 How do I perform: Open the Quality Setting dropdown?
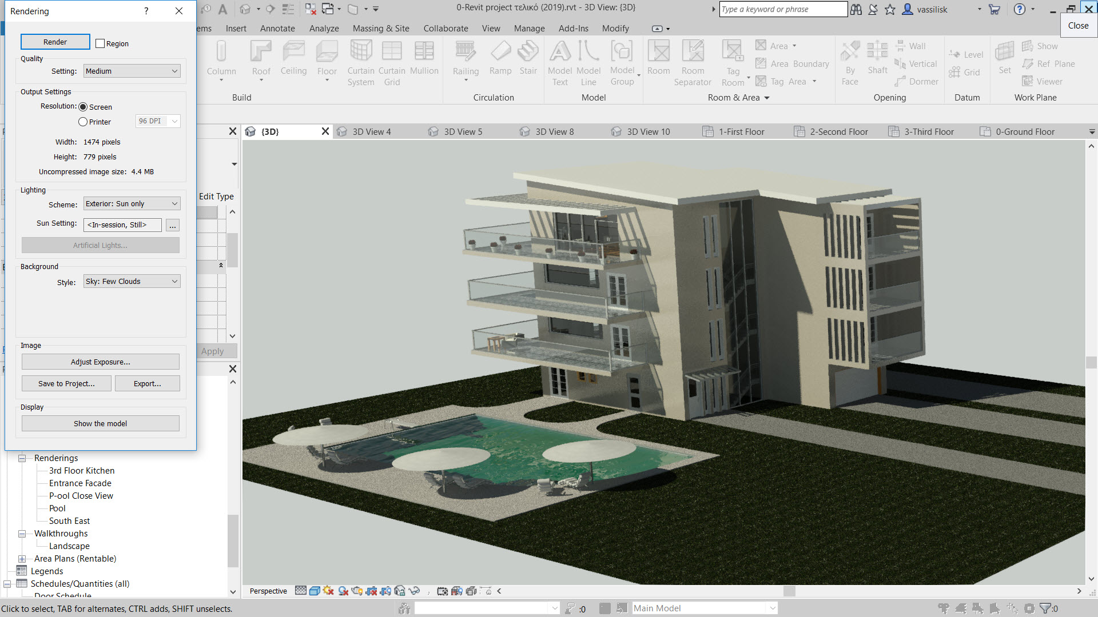click(132, 71)
